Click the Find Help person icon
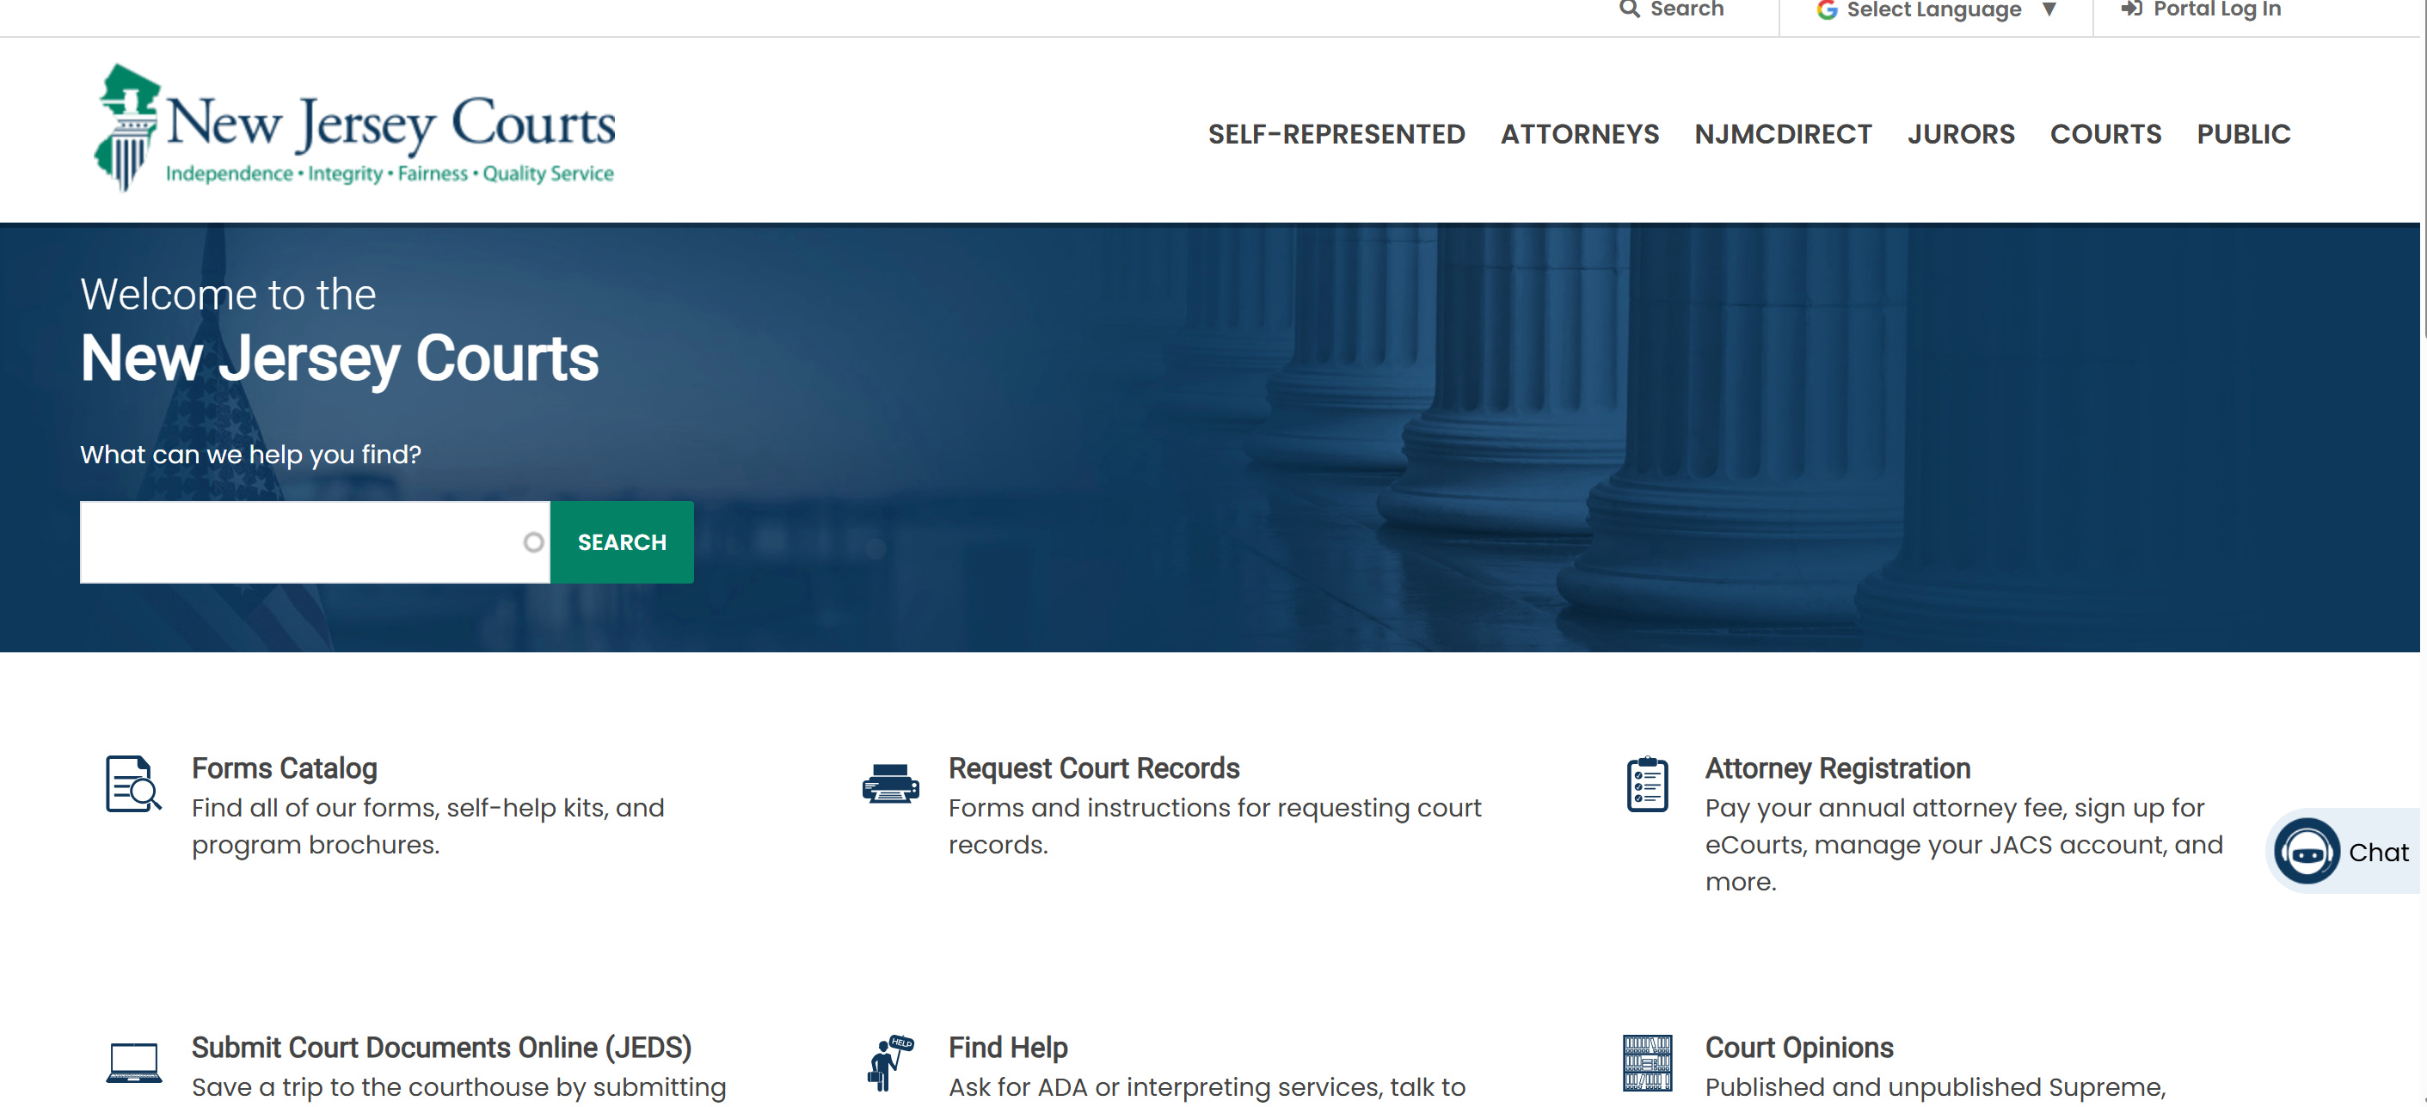This screenshot has width=2427, height=1107. pyautogui.click(x=890, y=1063)
